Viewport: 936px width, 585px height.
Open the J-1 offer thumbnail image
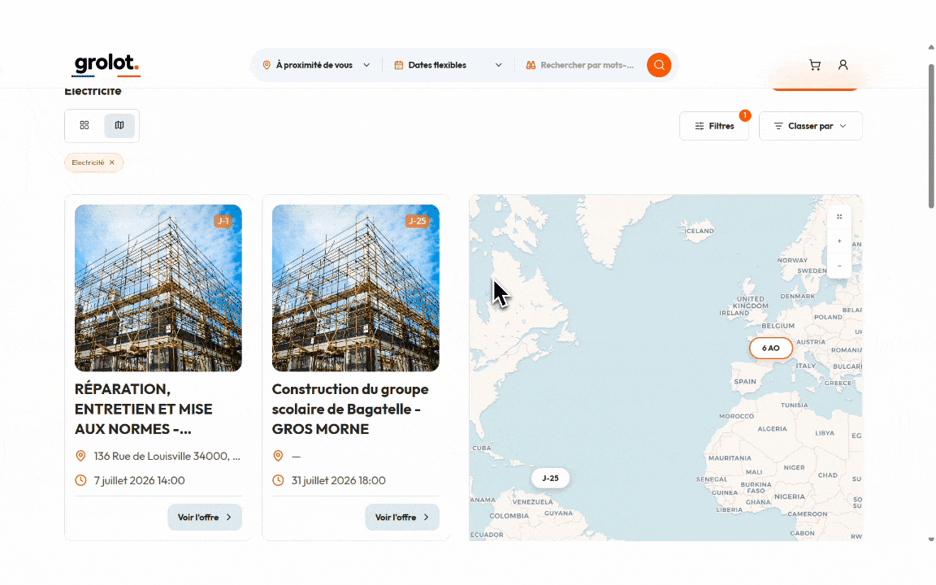coord(158,288)
